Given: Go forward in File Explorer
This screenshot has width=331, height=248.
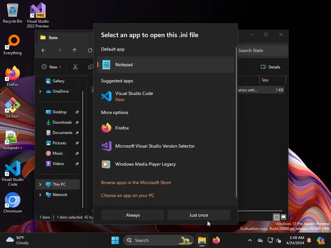Looking at the screenshot, I should tap(59, 50).
